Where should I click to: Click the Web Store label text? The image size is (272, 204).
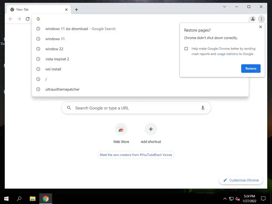[x=121, y=142]
